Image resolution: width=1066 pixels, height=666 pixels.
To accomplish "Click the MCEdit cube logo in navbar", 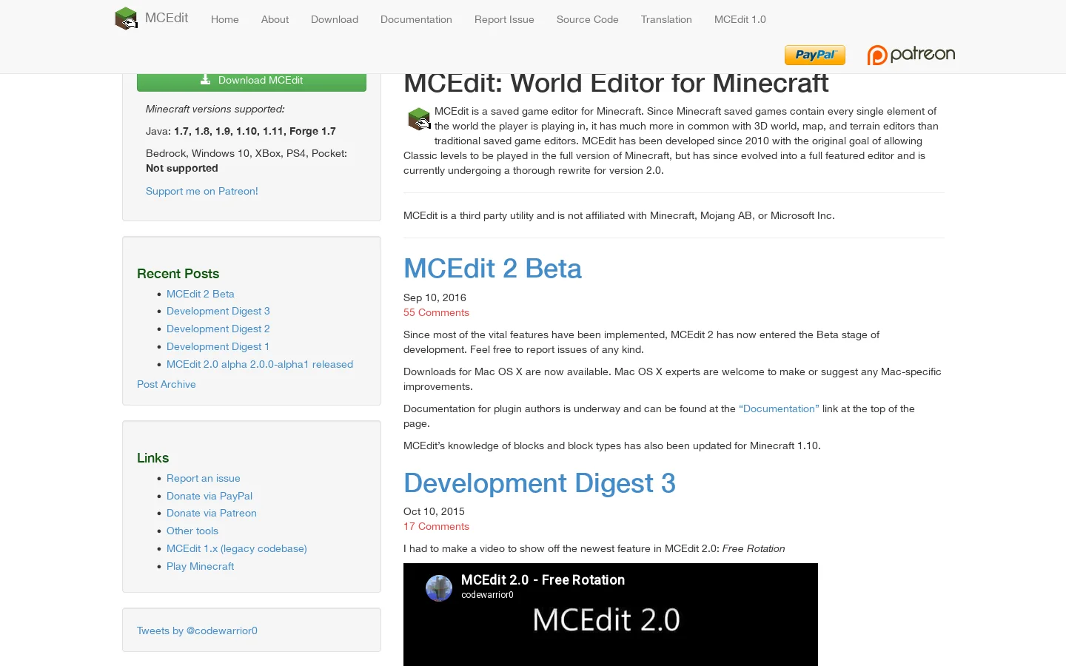I will [127, 18].
